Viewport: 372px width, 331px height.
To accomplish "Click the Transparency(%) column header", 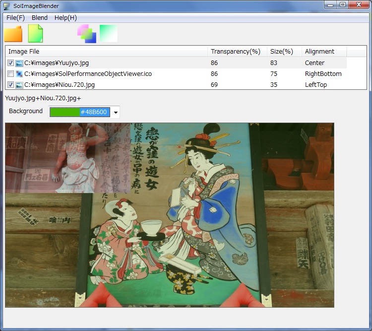I will 237,52.
